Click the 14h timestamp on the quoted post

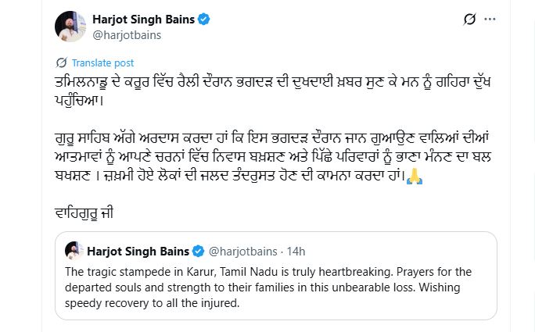296,252
